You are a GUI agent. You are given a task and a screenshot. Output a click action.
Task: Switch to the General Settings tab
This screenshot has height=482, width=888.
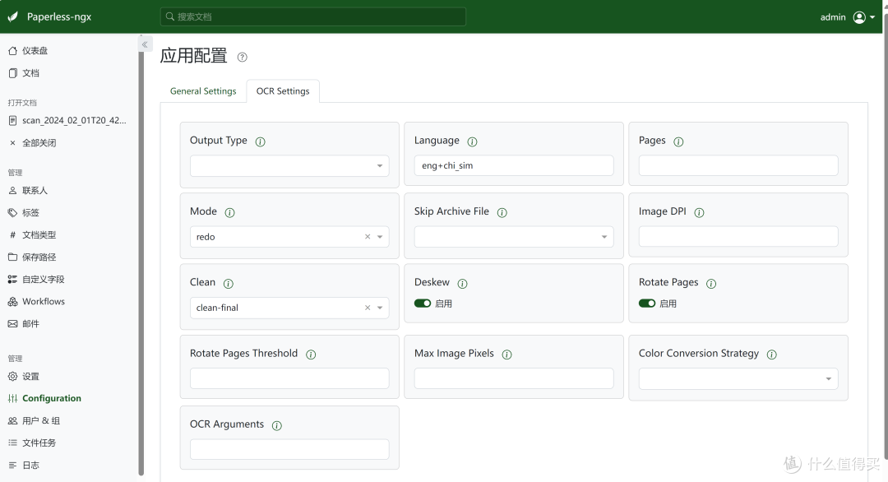click(x=203, y=91)
